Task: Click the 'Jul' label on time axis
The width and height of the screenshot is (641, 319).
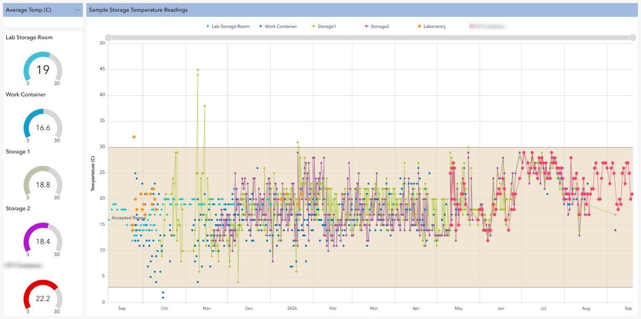Action: [x=543, y=308]
